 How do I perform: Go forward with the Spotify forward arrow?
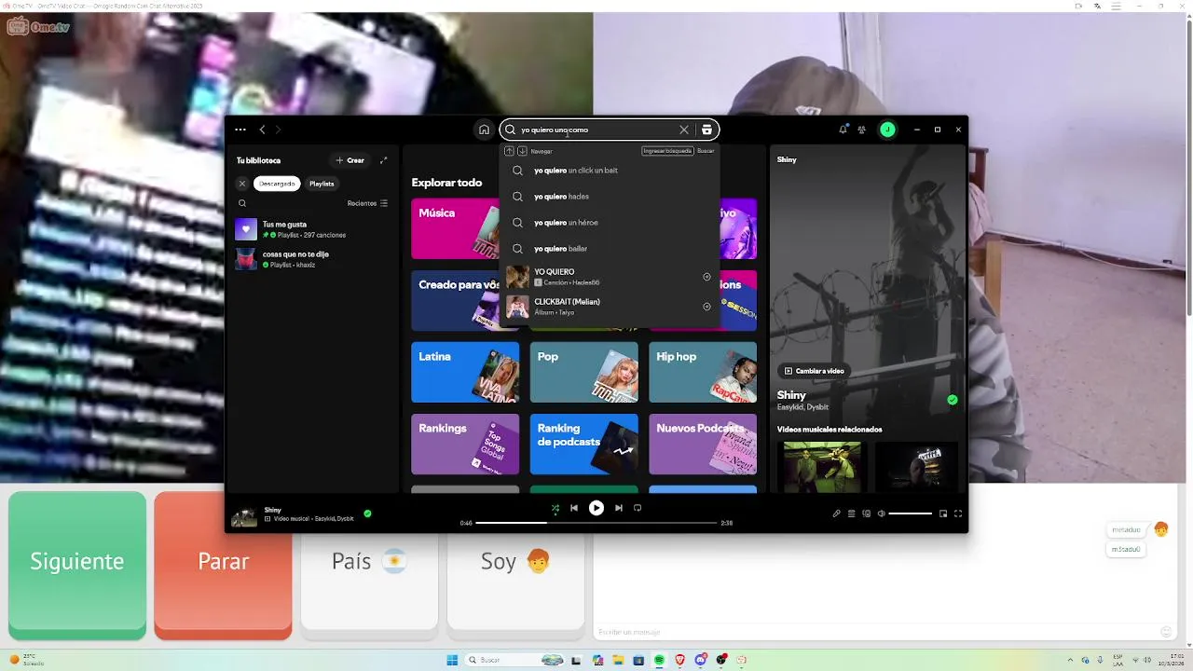click(278, 130)
